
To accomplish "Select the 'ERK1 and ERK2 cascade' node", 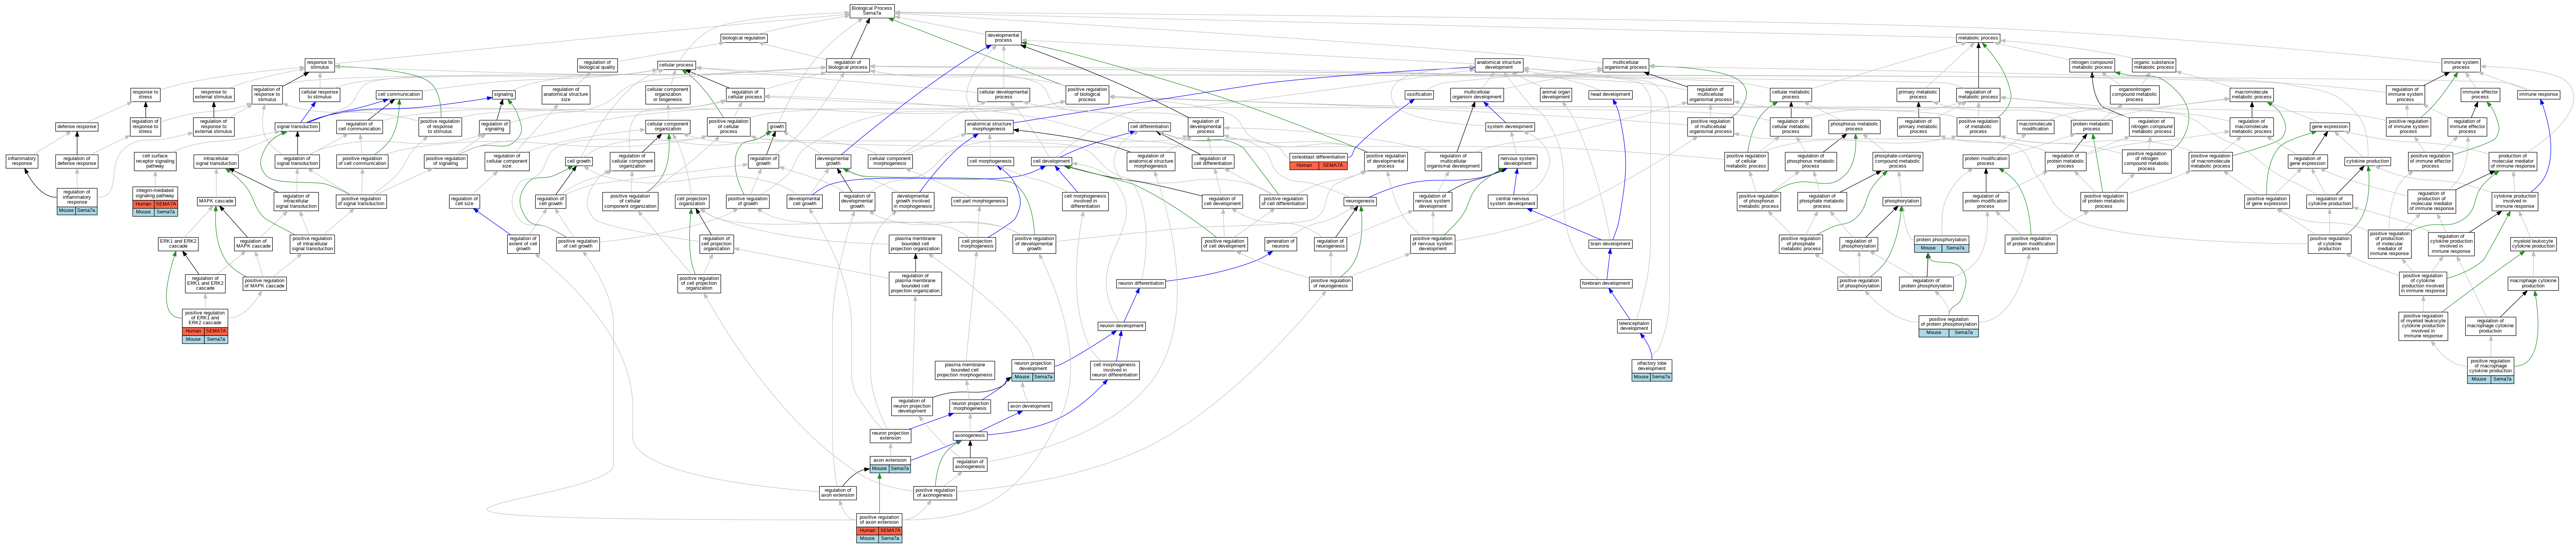I will click(178, 243).
